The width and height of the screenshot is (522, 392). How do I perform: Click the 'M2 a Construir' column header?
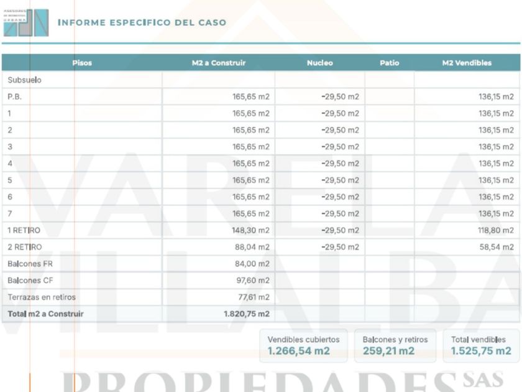(x=218, y=63)
